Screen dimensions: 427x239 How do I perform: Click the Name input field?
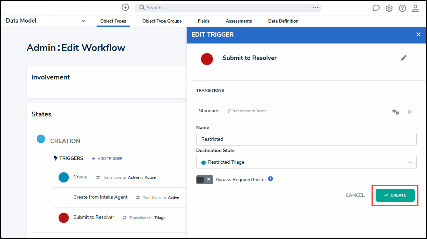tap(306, 139)
